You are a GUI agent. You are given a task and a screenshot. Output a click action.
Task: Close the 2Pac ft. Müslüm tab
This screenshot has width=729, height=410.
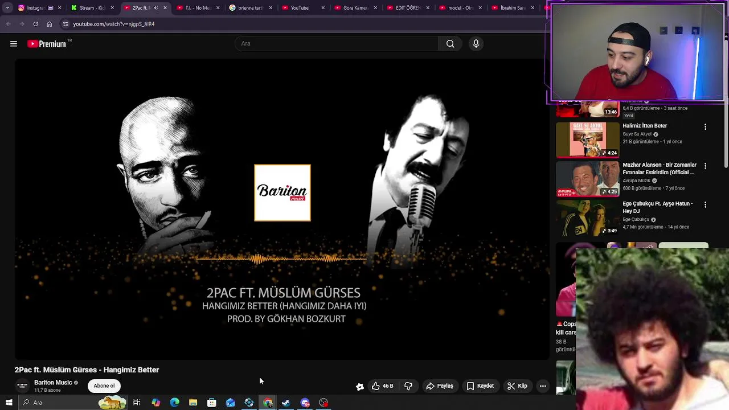(x=165, y=8)
